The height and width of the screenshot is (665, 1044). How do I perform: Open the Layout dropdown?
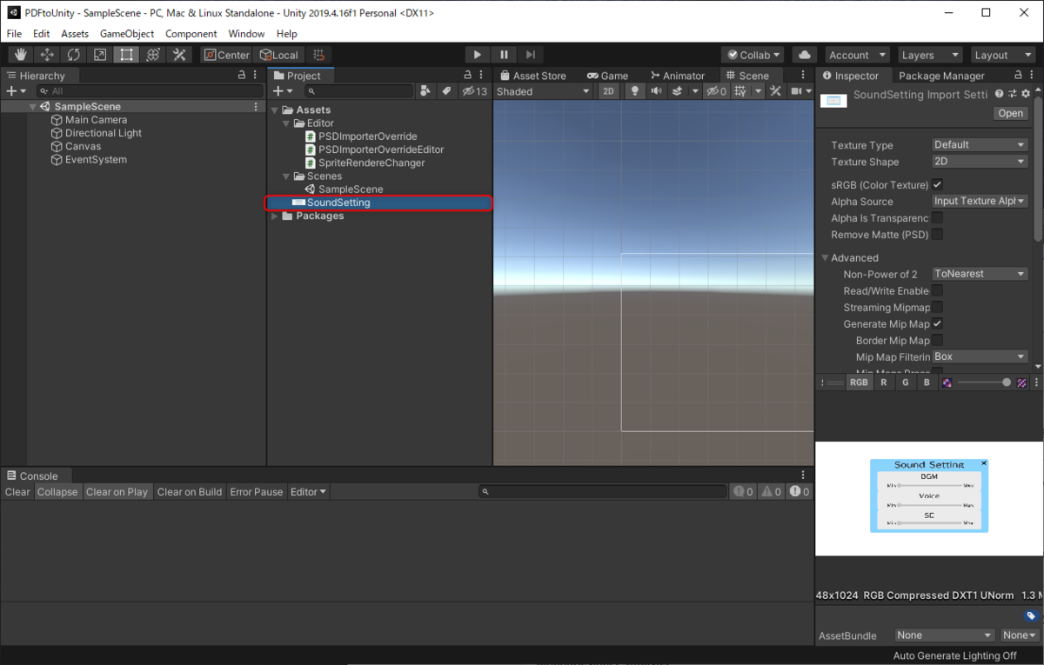tap(1002, 55)
